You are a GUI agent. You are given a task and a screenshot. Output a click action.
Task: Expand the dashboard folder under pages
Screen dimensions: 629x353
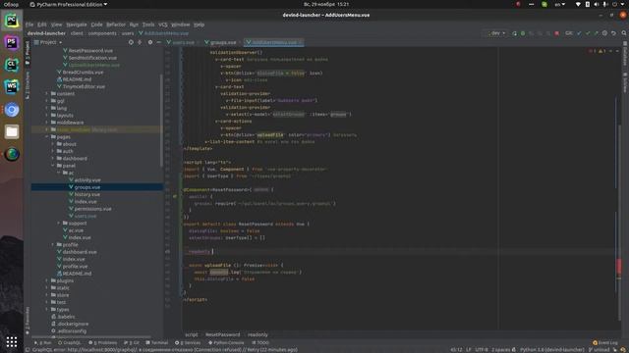[53, 159]
